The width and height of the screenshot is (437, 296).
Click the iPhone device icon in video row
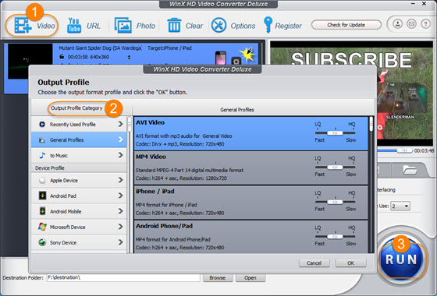[x=221, y=58]
